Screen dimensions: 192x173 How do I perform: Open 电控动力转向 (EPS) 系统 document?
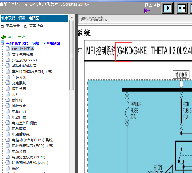click(32, 140)
